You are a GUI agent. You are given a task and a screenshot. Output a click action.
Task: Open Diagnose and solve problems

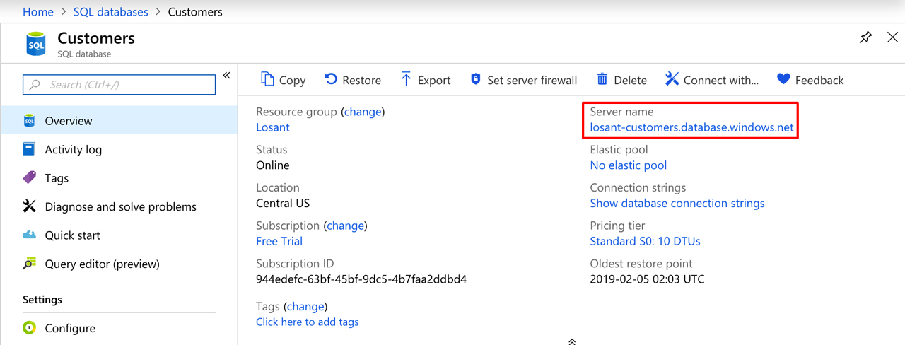click(119, 206)
